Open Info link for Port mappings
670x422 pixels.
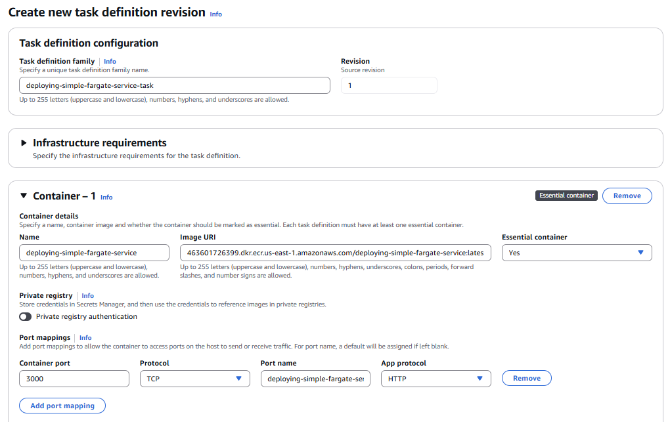[85, 338]
